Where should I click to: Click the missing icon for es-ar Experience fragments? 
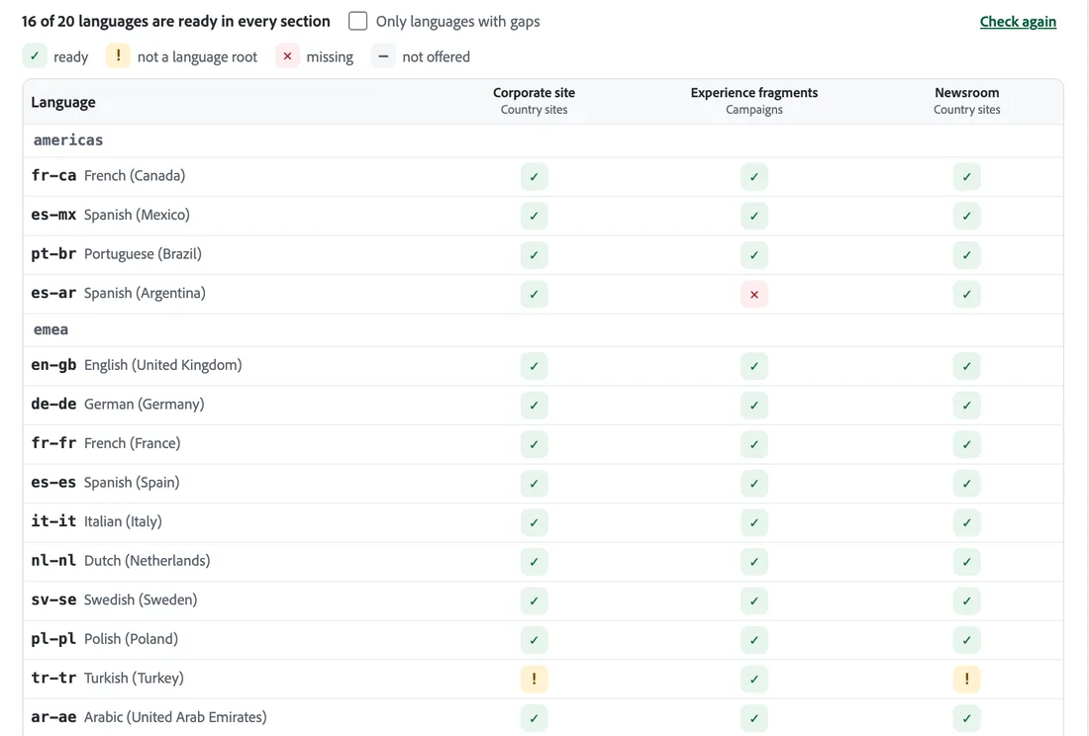[754, 294]
